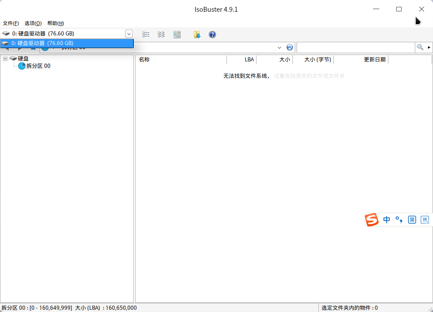Minimize the IsoBuster window

[376, 9]
